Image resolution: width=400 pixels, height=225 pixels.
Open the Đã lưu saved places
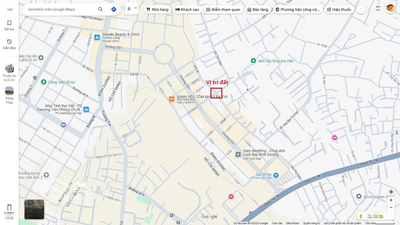pos(9,26)
